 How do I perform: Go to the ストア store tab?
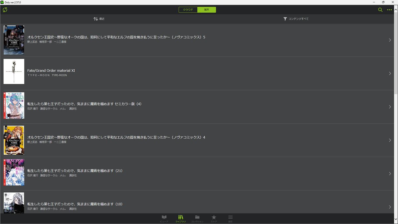click(214, 218)
